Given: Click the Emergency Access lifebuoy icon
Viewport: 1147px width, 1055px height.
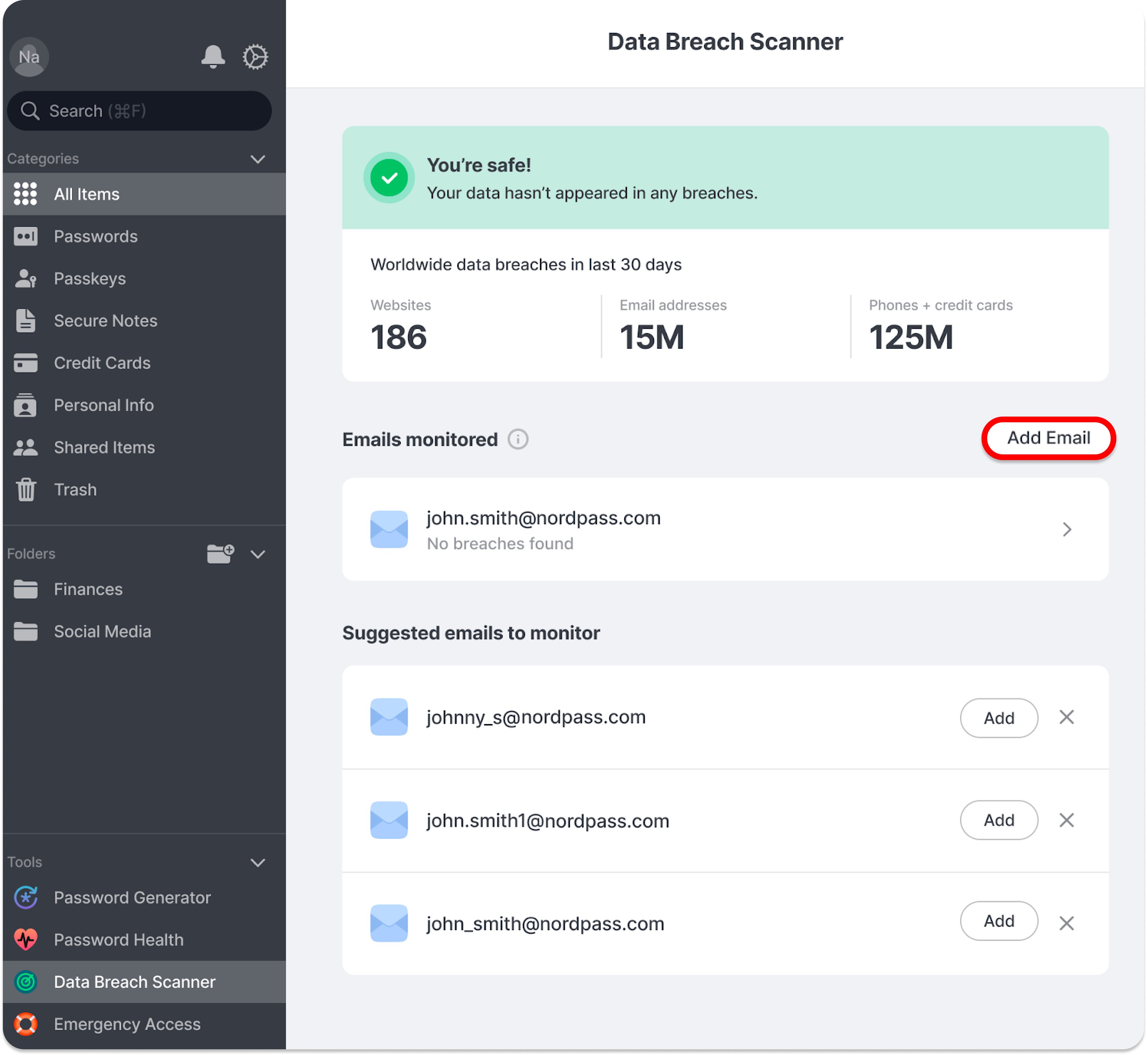Looking at the screenshot, I should point(26,1024).
